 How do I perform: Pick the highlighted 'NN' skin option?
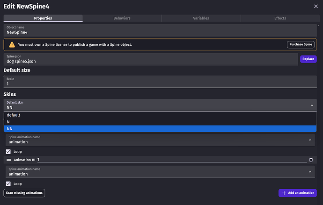pyautogui.click(x=160, y=128)
